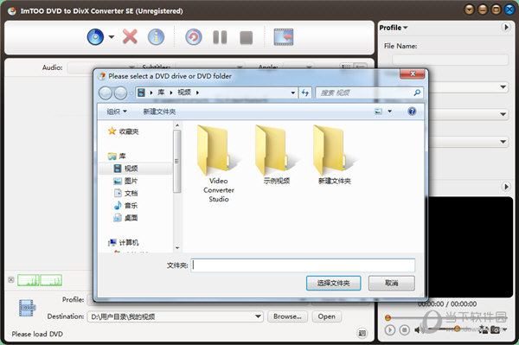
Task: Click the stop square button in toolbar
Action: coord(246,37)
